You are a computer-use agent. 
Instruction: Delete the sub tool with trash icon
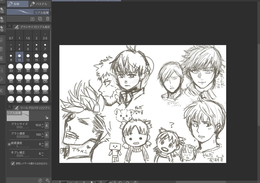click(x=48, y=19)
